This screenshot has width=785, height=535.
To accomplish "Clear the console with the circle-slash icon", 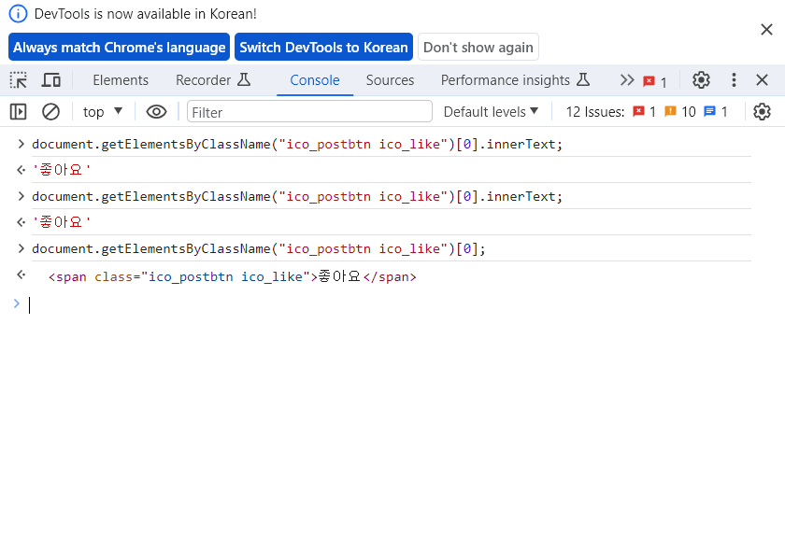I will 50,111.
